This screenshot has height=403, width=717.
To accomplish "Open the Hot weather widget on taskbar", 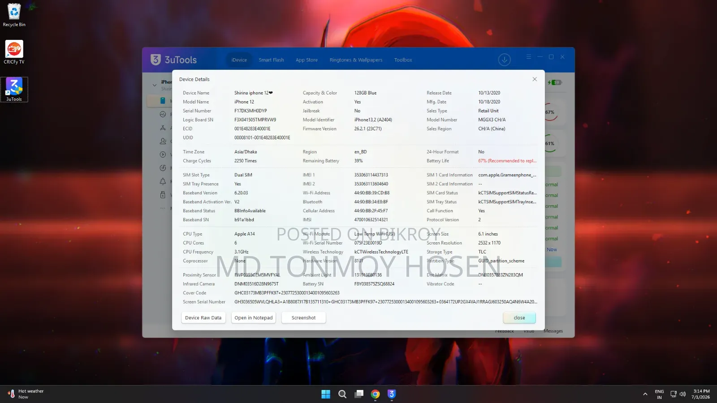I will (26, 394).
